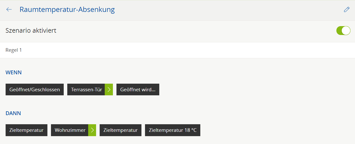This screenshot has height=144, width=355.
Task: Click the pencil edit icon
Action: pos(347,10)
